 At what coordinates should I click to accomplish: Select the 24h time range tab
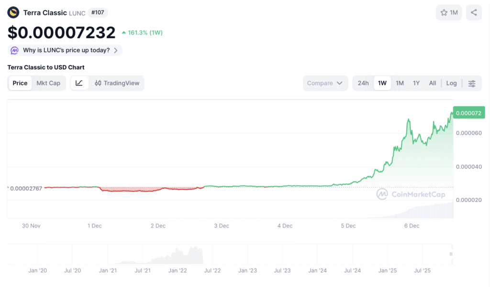(x=363, y=83)
